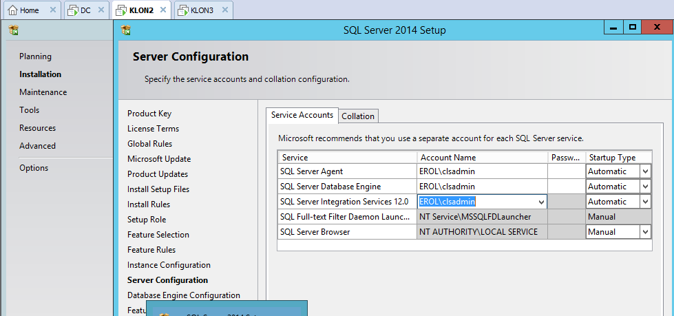
Task: Click the Home tab house icon
Action: [x=12, y=10]
